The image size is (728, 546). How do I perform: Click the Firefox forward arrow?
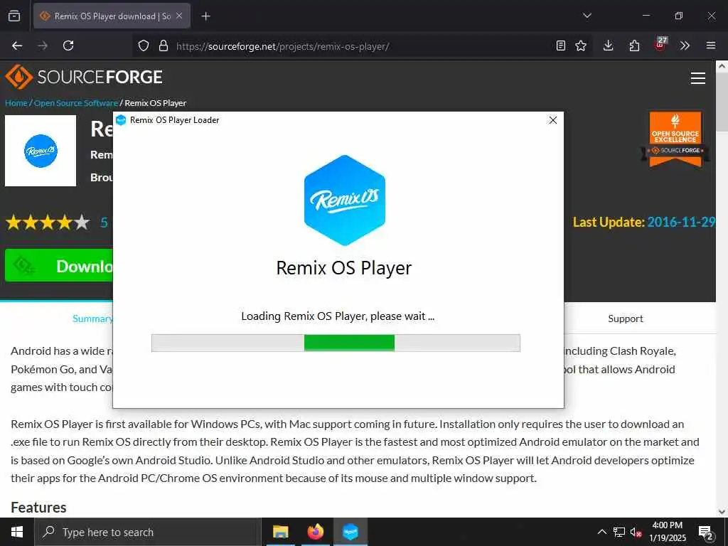(43, 45)
